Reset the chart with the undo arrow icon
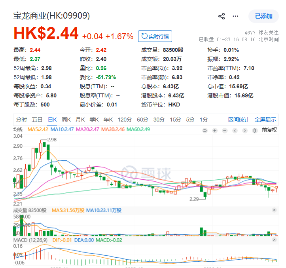The height and width of the screenshot is (268, 286). click(x=205, y=130)
